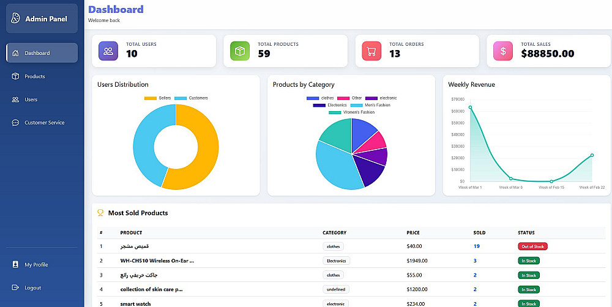Click the My Profile badge icon

(x=16, y=265)
